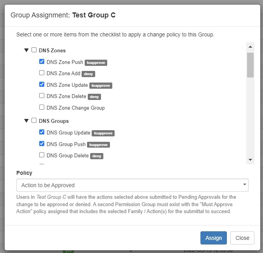Select DNS Zone Change Group checkbox
Viewport: 263px width, 253px height.
tap(42, 107)
